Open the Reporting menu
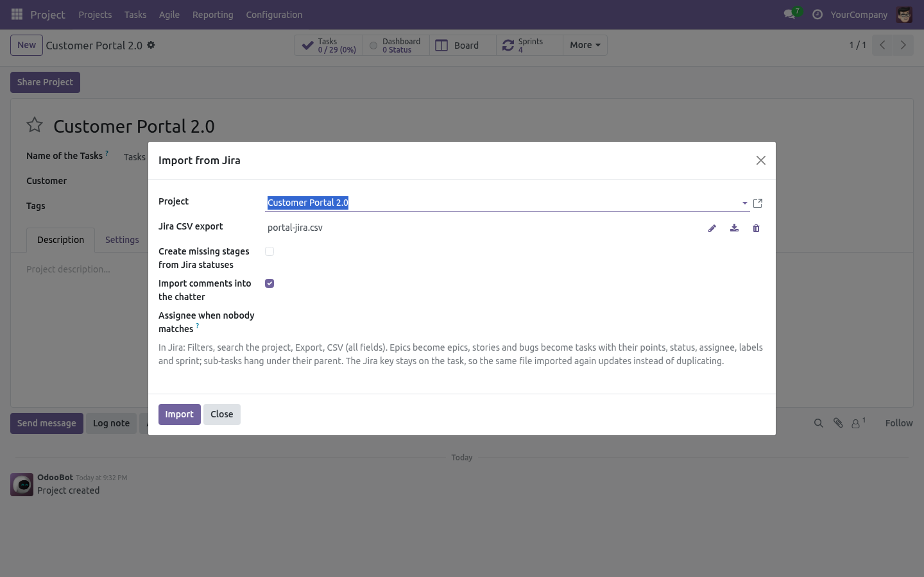 [212, 14]
